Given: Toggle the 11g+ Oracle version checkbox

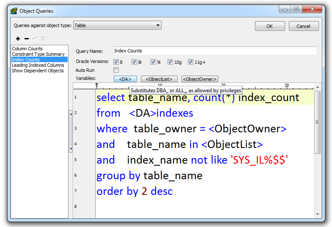Looking at the screenshot, I should [190, 62].
